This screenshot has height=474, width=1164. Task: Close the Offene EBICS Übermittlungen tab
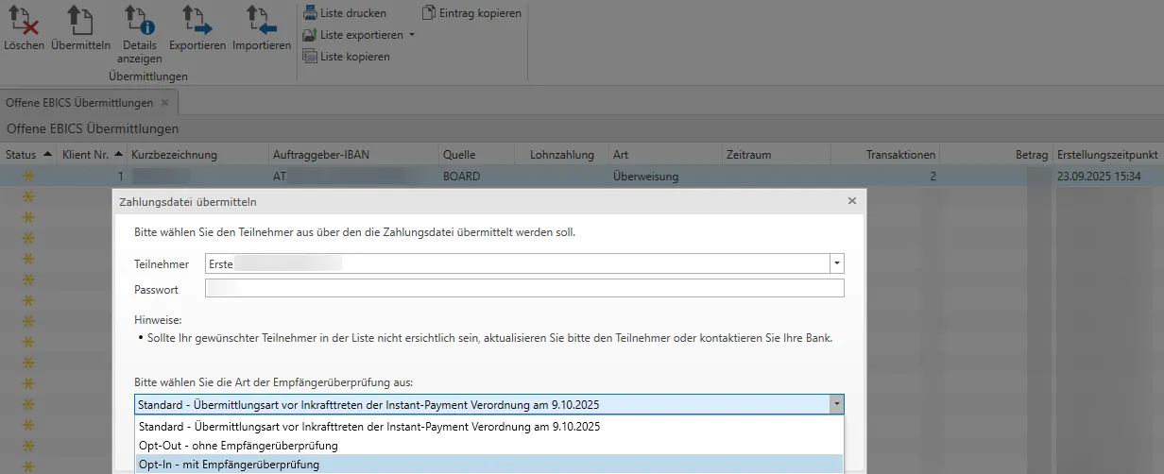pos(164,102)
